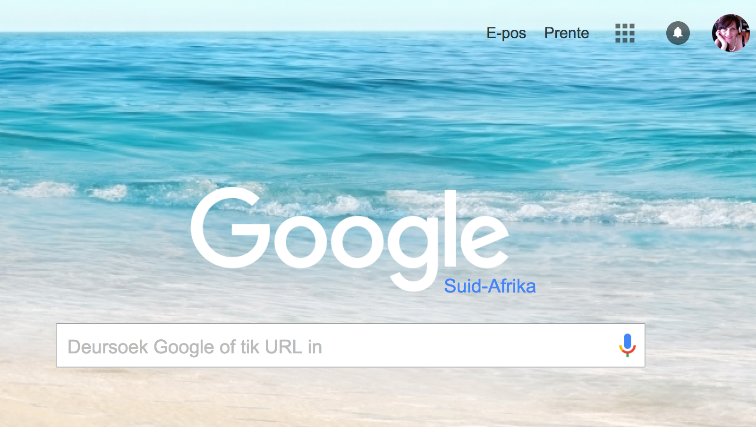Select Prente in the top navigation

pos(567,33)
